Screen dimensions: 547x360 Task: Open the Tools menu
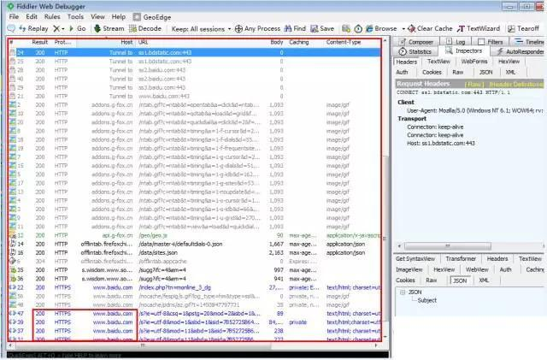coord(75,17)
